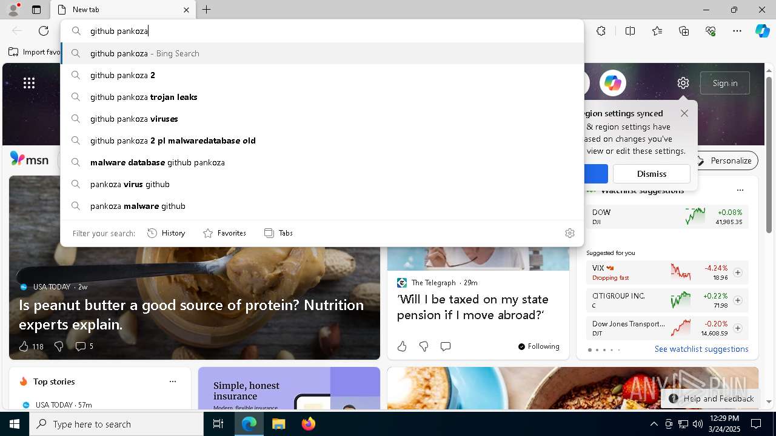This screenshot has width=776, height=436.
Task: Click Import favorites bookmark bar item
Action: tap(35, 52)
